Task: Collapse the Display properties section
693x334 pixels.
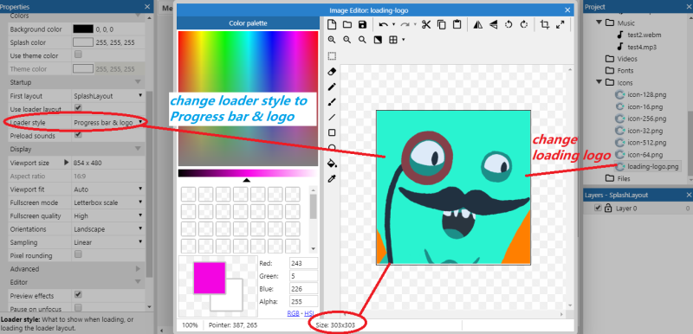Action: pos(138,149)
